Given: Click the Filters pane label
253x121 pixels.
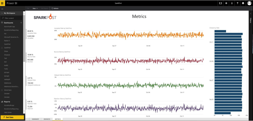Looking at the screenshot, I should [251, 21].
